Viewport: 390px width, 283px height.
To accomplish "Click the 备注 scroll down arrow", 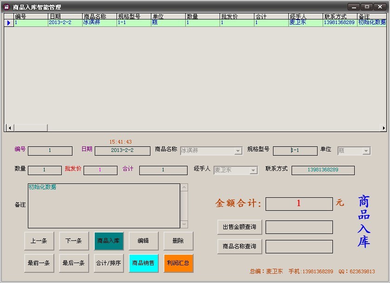I will [184, 224].
